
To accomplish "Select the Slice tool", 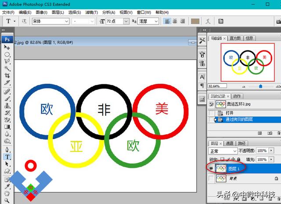I will 7,82.
